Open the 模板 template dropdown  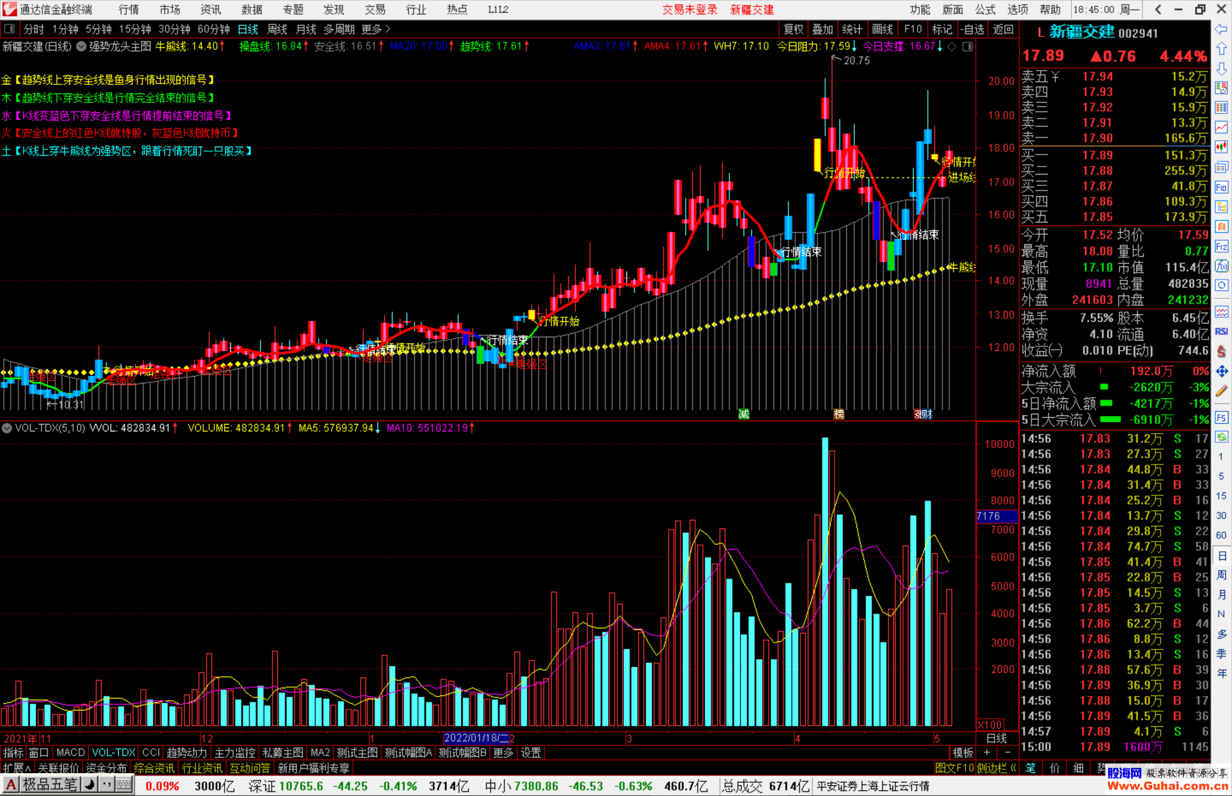coord(963,753)
